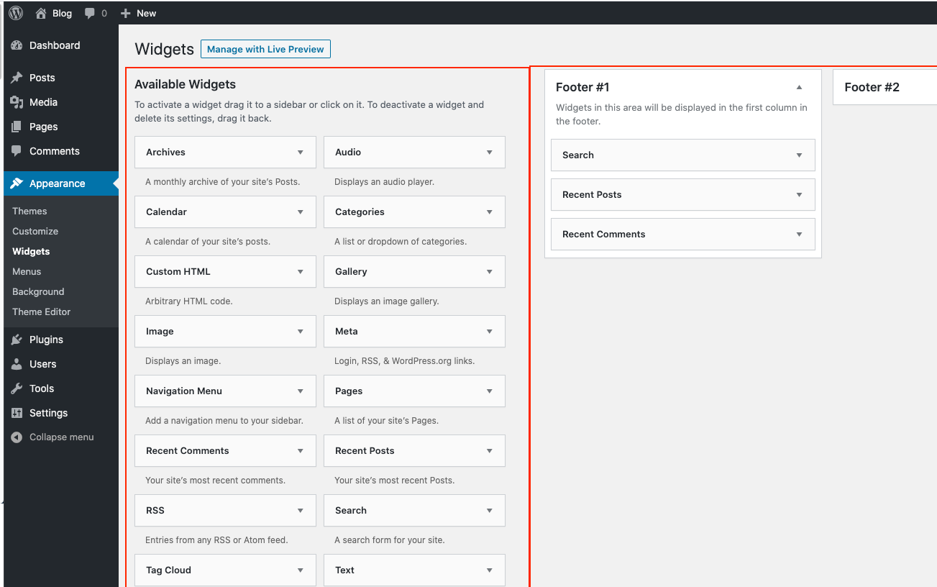Select the Posts pushpin icon in the sidebar
937x587 pixels.
pos(17,77)
